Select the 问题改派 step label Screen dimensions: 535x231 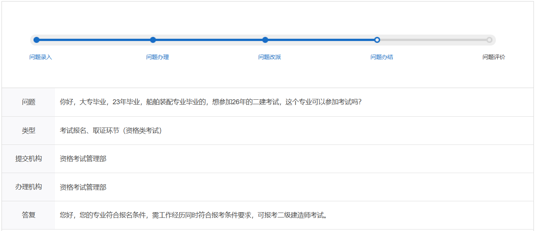pyautogui.click(x=269, y=57)
